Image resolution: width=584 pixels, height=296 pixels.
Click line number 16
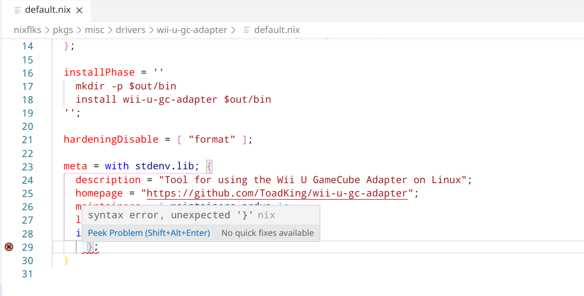click(x=27, y=73)
